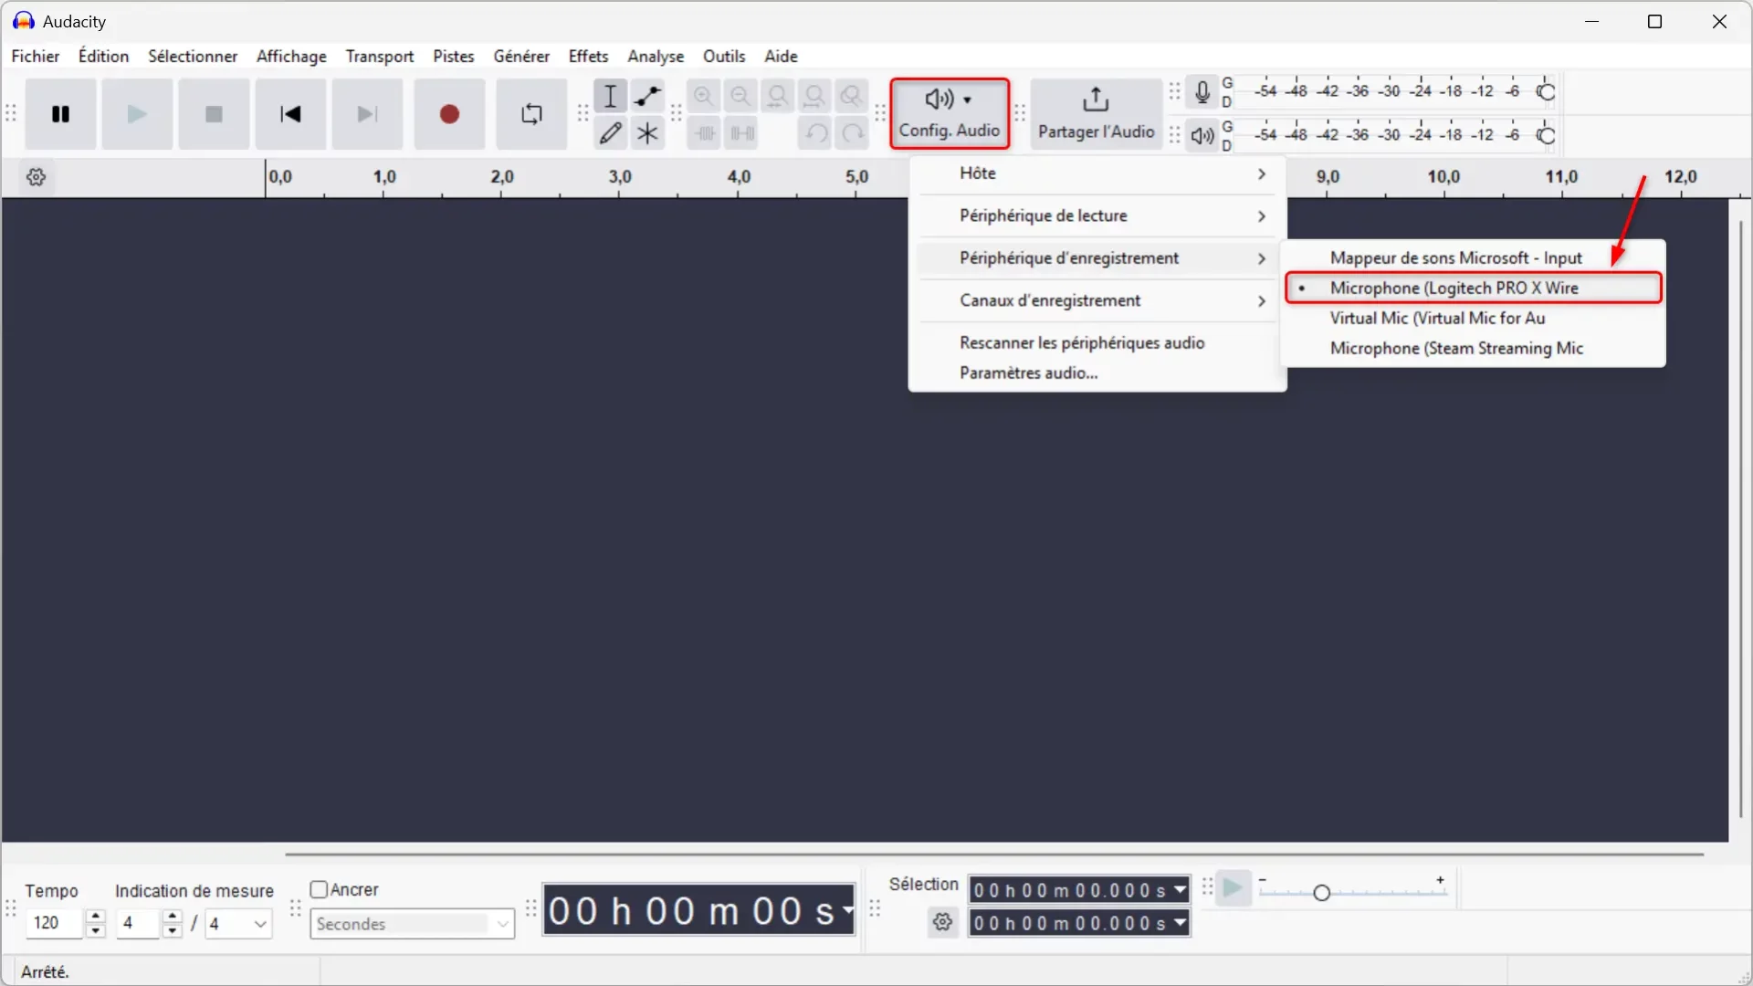Click the Partager l'Audio button
1753x986 pixels.
point(1096,114)
